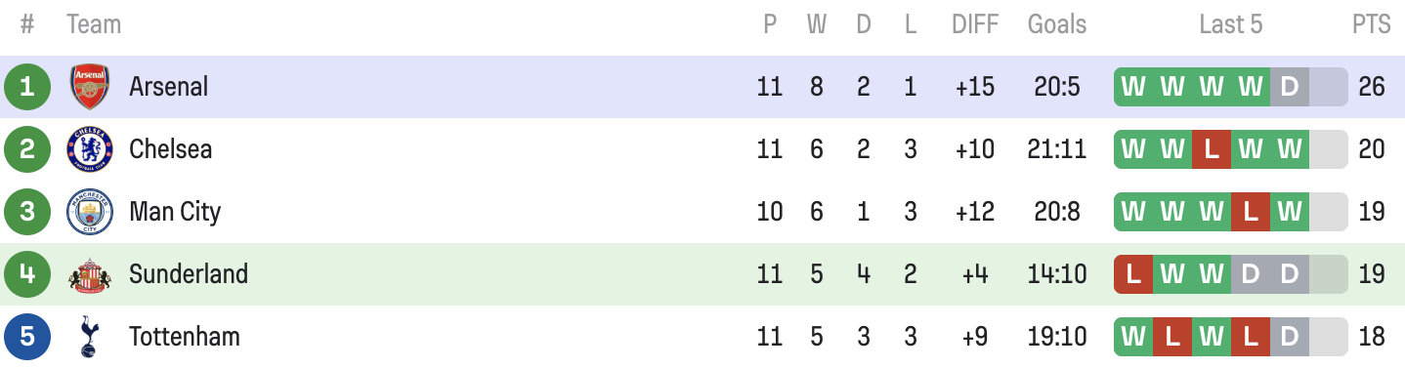Click Tottenham's last D result box
The width and height of the screenshot is (1405, 369).
click(x=1290, y=337)
